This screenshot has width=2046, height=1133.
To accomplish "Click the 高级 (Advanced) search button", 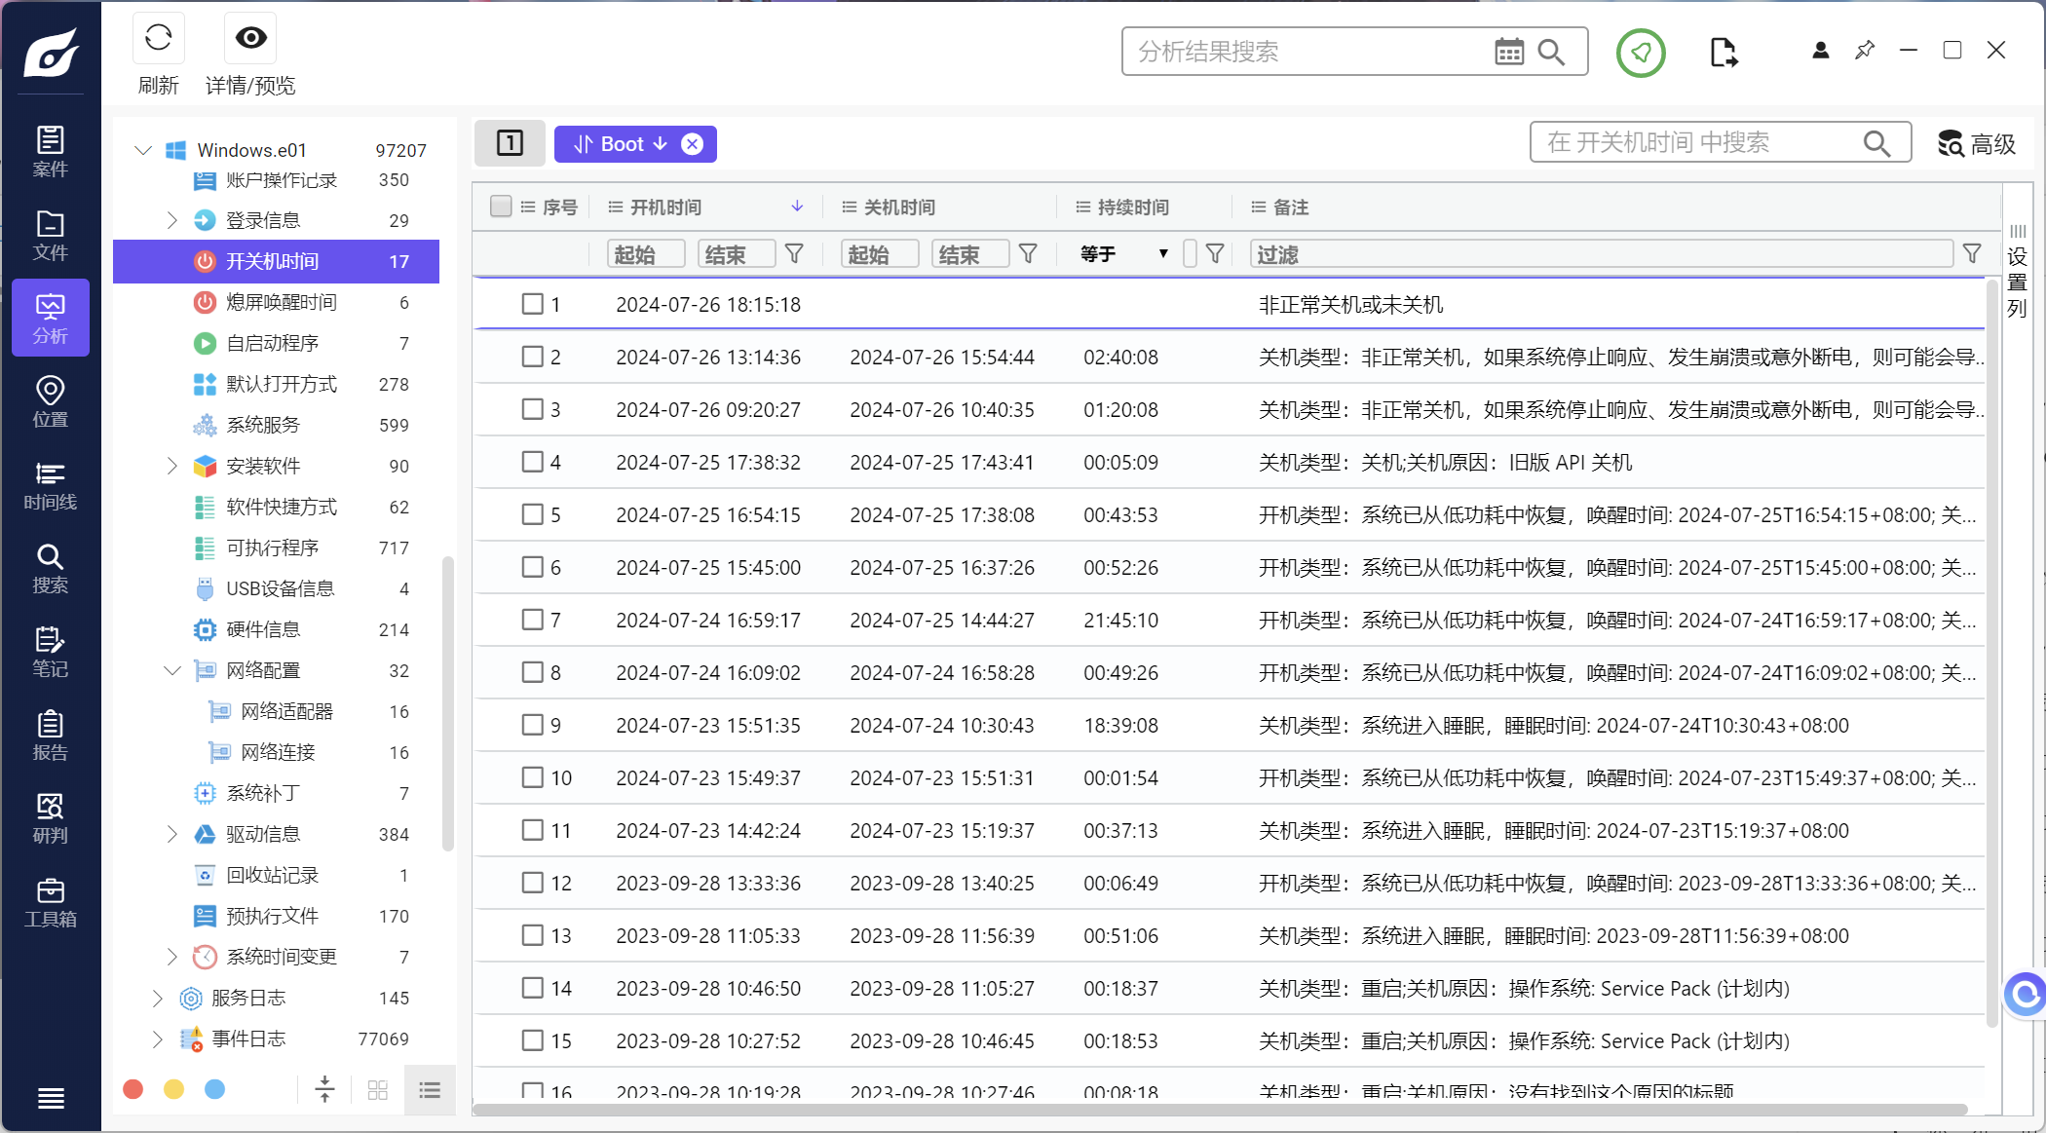I will [1976, 143].
